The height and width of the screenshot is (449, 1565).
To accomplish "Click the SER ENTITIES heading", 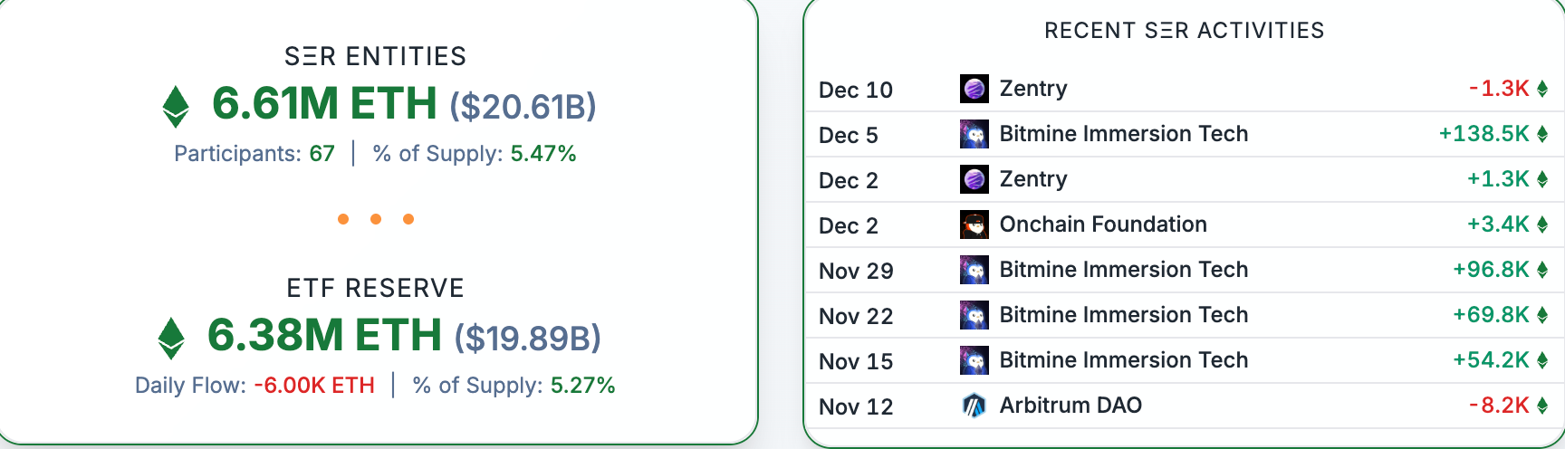I will pyautogui.click(x=375, y=57).
